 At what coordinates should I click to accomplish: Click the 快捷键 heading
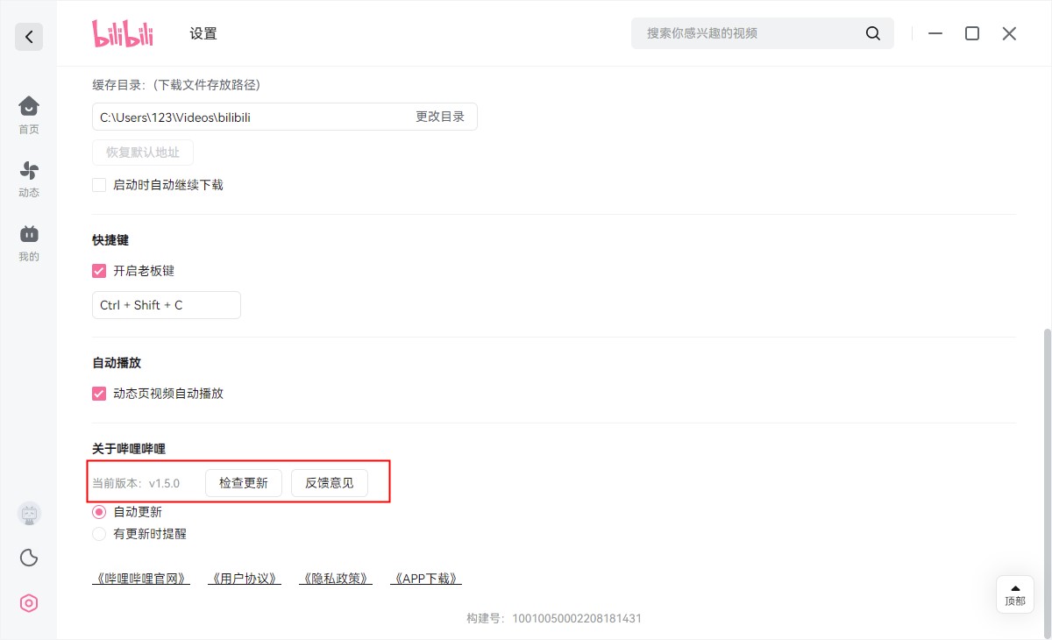110,239
